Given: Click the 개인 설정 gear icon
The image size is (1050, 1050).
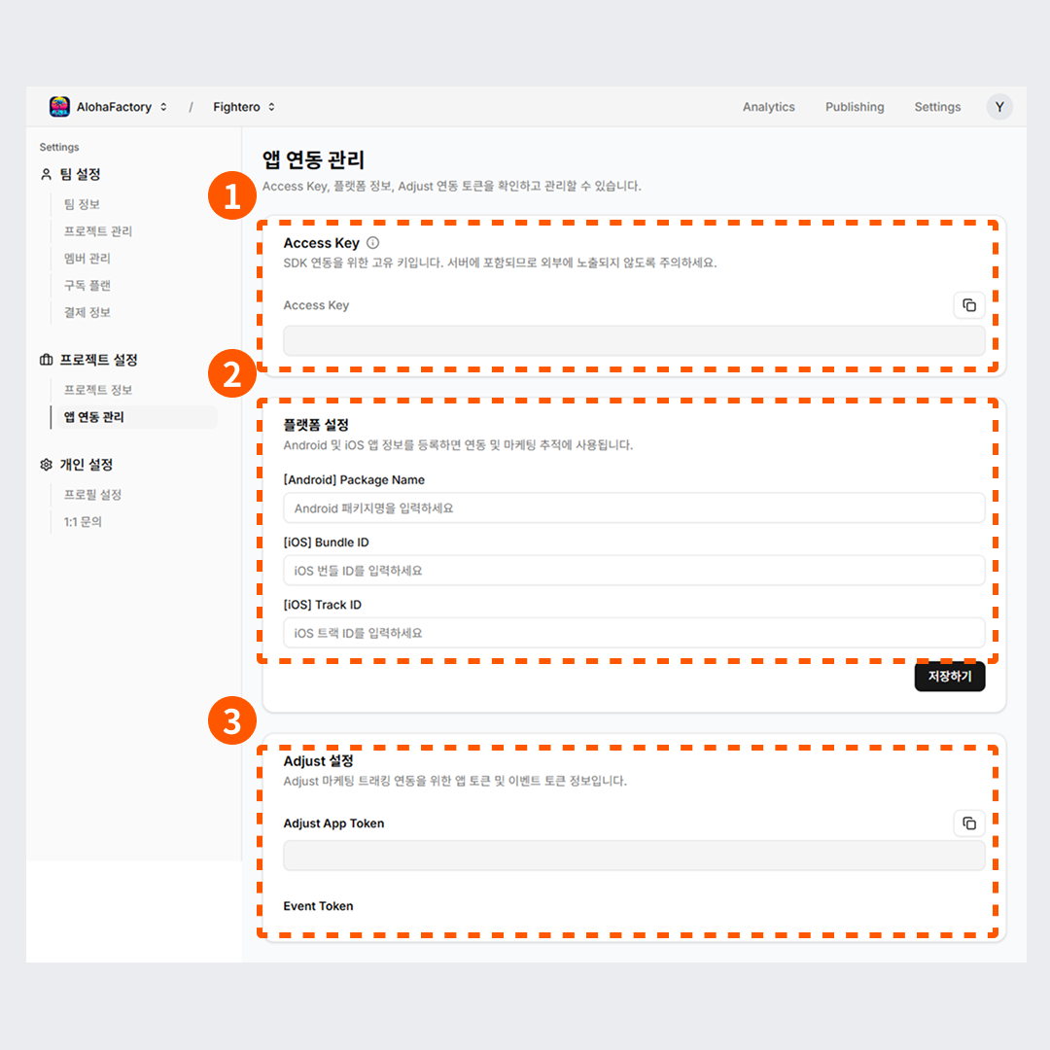Looking at the screenshot, I should (47, 464).
